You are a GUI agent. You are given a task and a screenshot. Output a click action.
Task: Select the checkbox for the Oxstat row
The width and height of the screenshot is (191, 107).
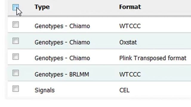(x=16, y=41)
